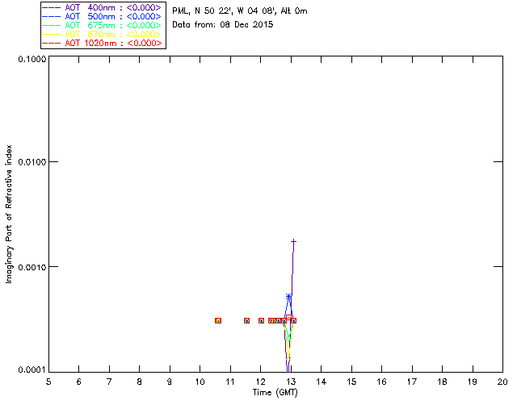Click the 'Time (GMT)' x-axis label
This screenshot has width=517, height=413.
(275, 393)
